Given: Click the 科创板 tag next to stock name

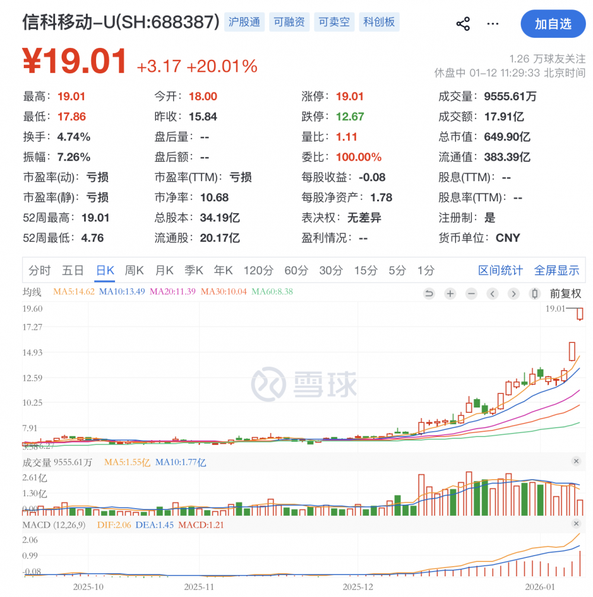Looking at the screenshot, I should (x=379, y=23).
